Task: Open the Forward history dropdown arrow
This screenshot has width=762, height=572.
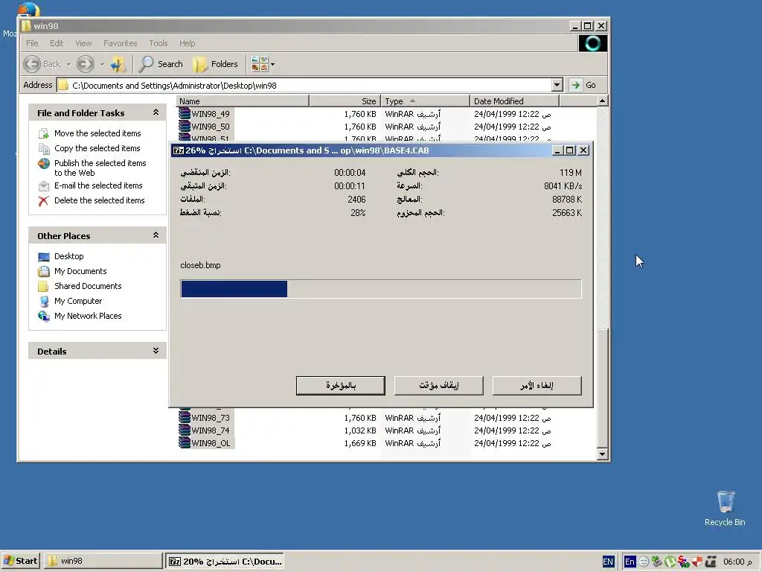Action: click(102, 64)
